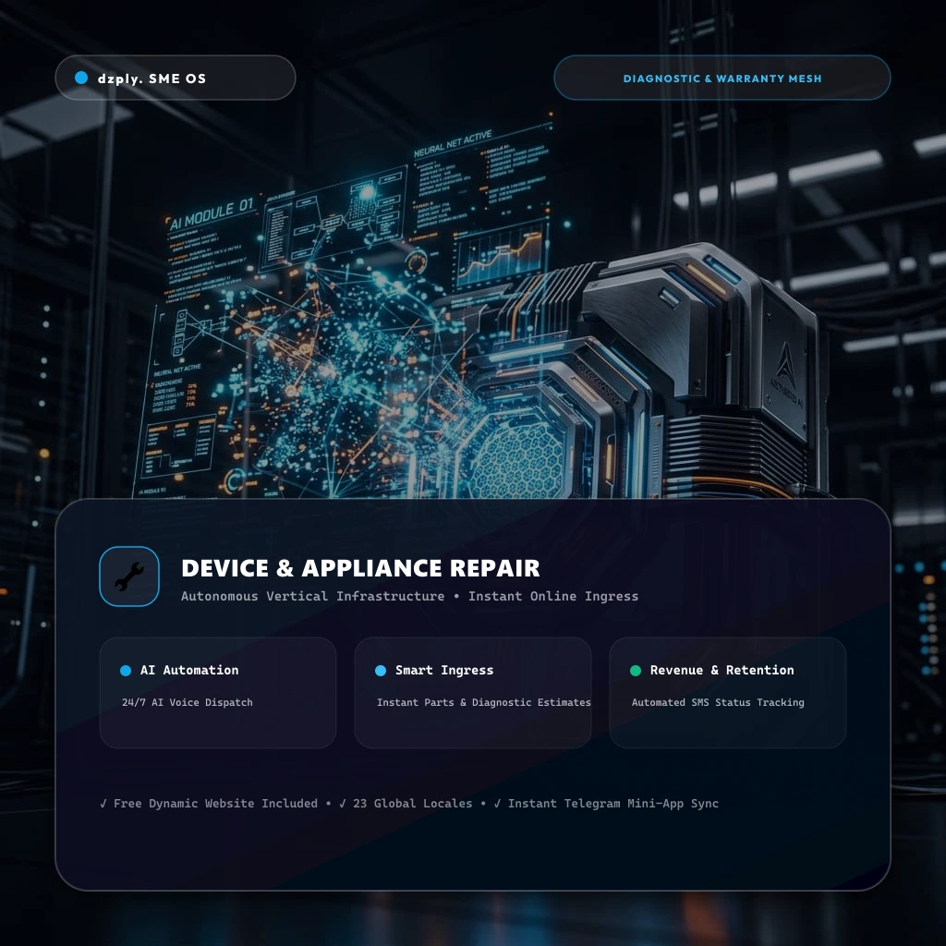This screenshot has height=946, width=946.
Task: Click Automated SMS Status Tracking text
Action: [718, 702]
